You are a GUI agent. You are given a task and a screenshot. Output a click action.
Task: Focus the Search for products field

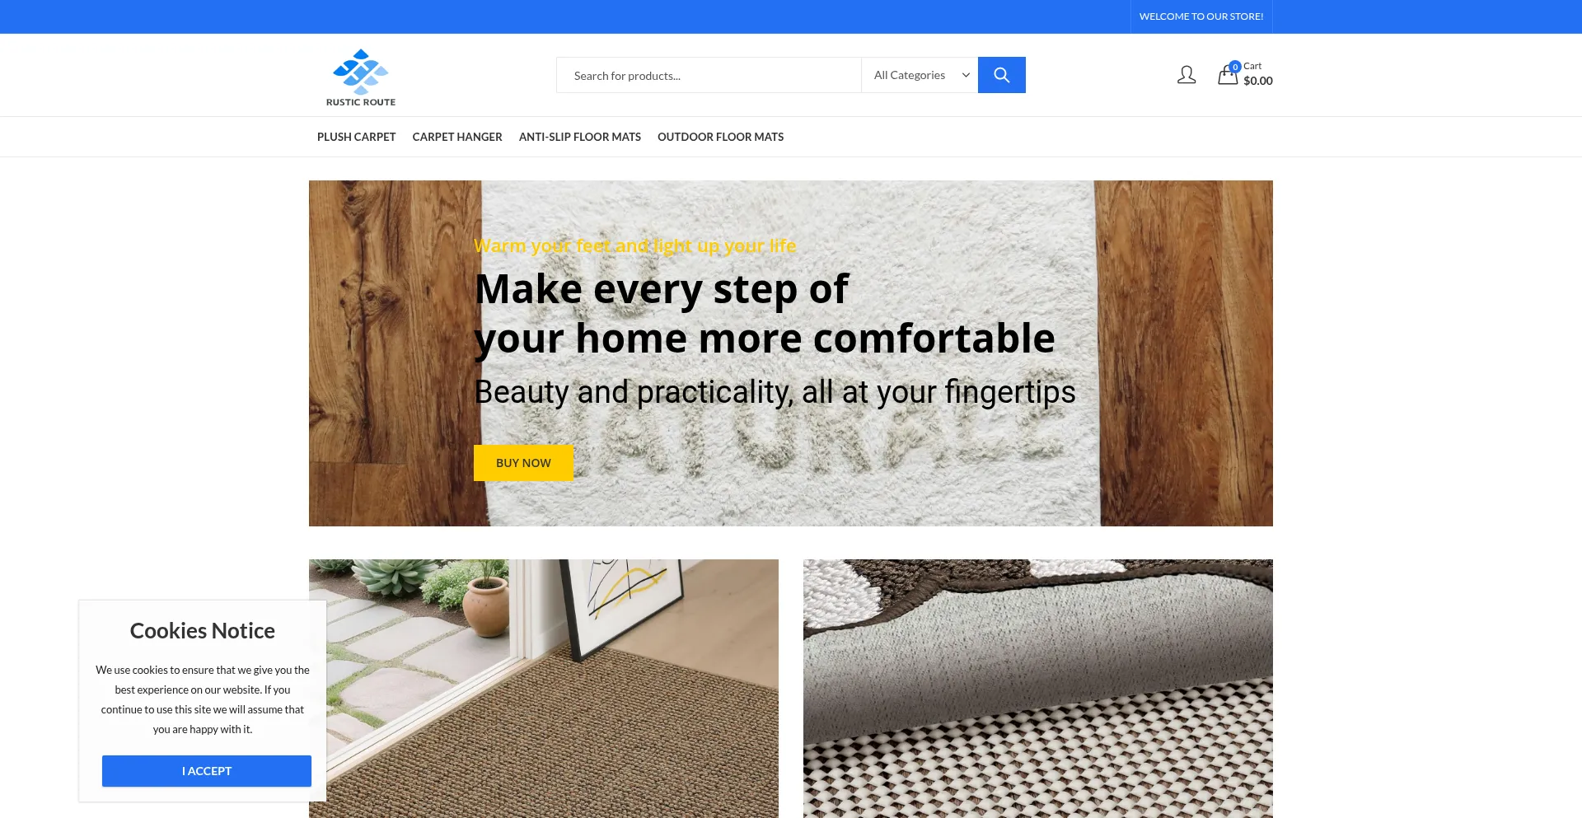tap(709, 75)
